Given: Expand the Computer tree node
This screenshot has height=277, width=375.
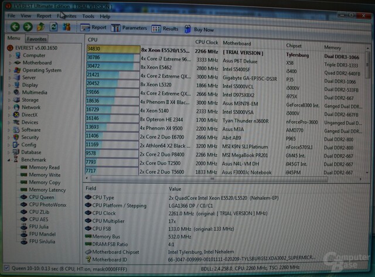Looking at the screenshot, I should pos(11,56).
